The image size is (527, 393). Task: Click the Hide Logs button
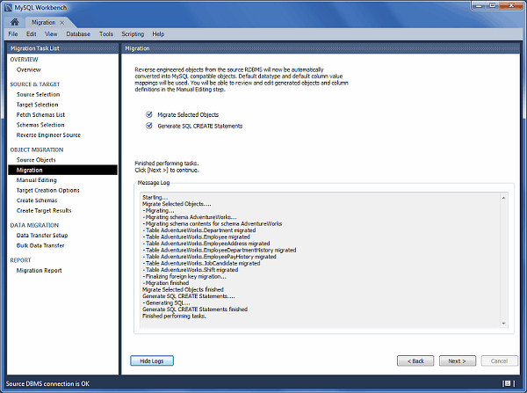[x=152, y=360]
